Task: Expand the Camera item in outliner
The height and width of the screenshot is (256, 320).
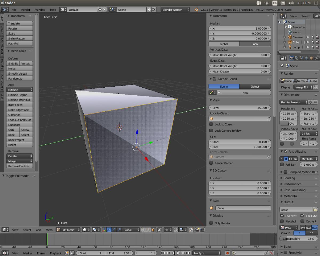Action: tap(284, 37)
